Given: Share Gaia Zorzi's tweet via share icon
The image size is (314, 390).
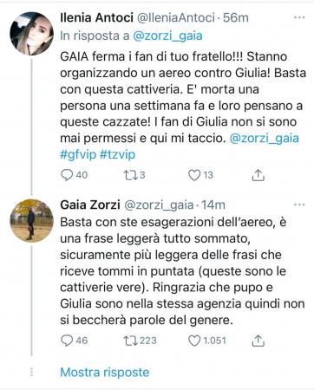Looking at the screenshot, I should [x=258, y=341].
